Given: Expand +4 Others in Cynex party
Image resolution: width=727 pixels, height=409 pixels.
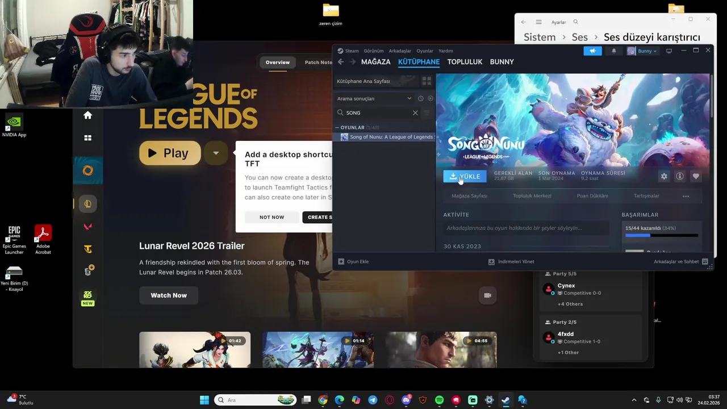Looking at the screenshot, I should pyautogui.click(x=570, y=304).
